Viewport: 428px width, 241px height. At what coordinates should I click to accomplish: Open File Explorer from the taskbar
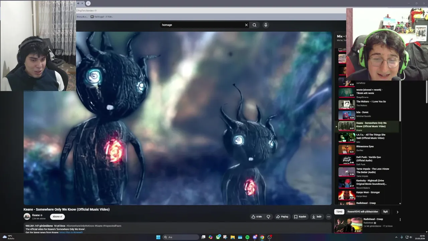coord(232,237)
